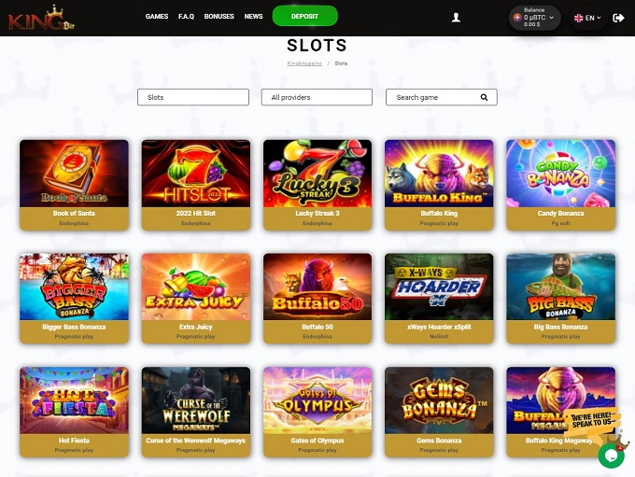
Task: Open the Buffalo King game thumbnail
Action: click(438, 174)
